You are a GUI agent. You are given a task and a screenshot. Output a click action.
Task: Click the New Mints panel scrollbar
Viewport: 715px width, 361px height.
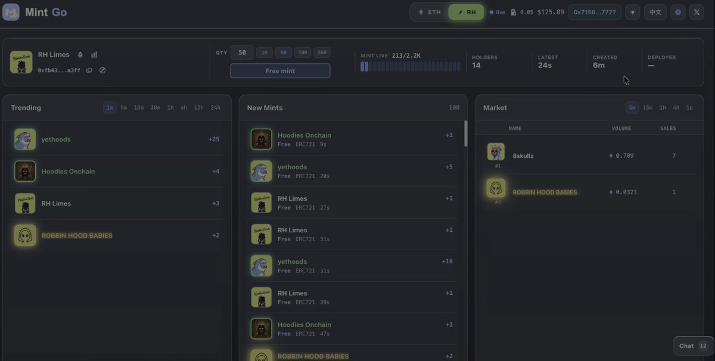coord(466,133)
